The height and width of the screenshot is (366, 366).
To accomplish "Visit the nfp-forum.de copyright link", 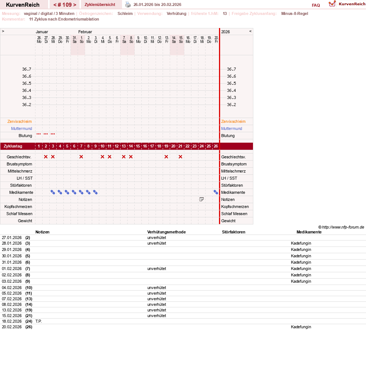I will tap(343, 227).
